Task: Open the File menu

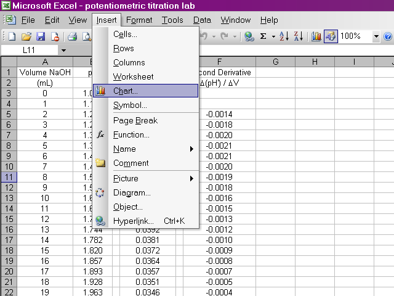Action: tap(28, 20)
